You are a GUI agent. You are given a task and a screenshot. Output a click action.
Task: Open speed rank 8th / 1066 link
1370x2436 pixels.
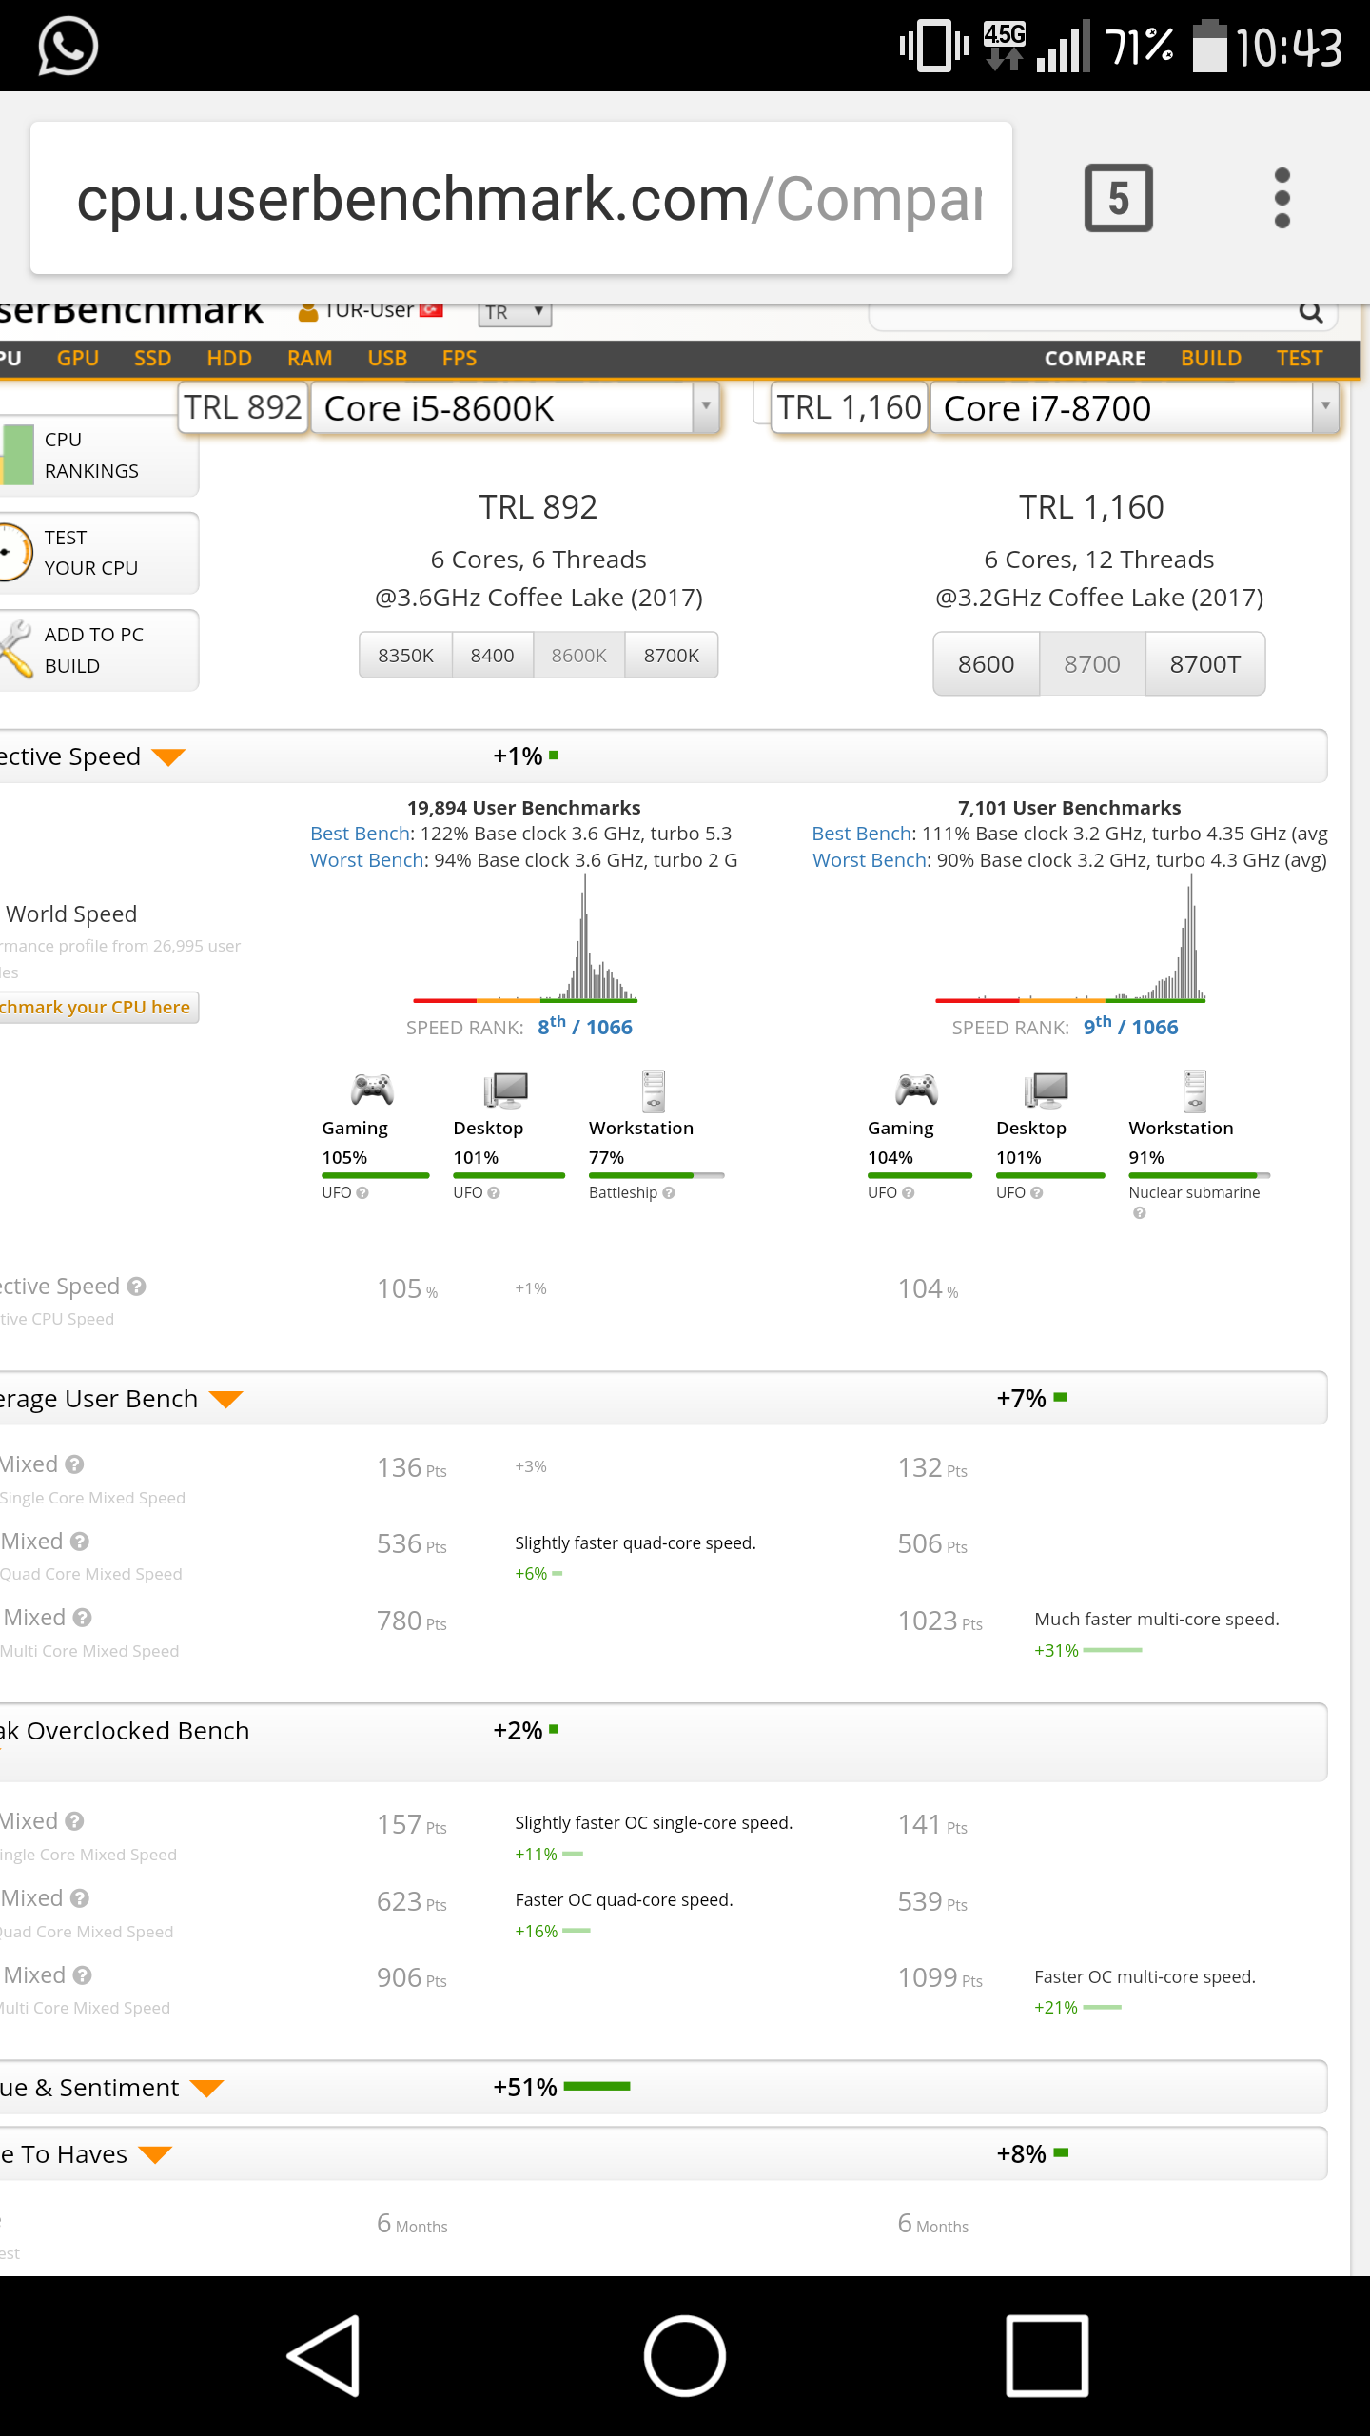(x=584, y=1026)
